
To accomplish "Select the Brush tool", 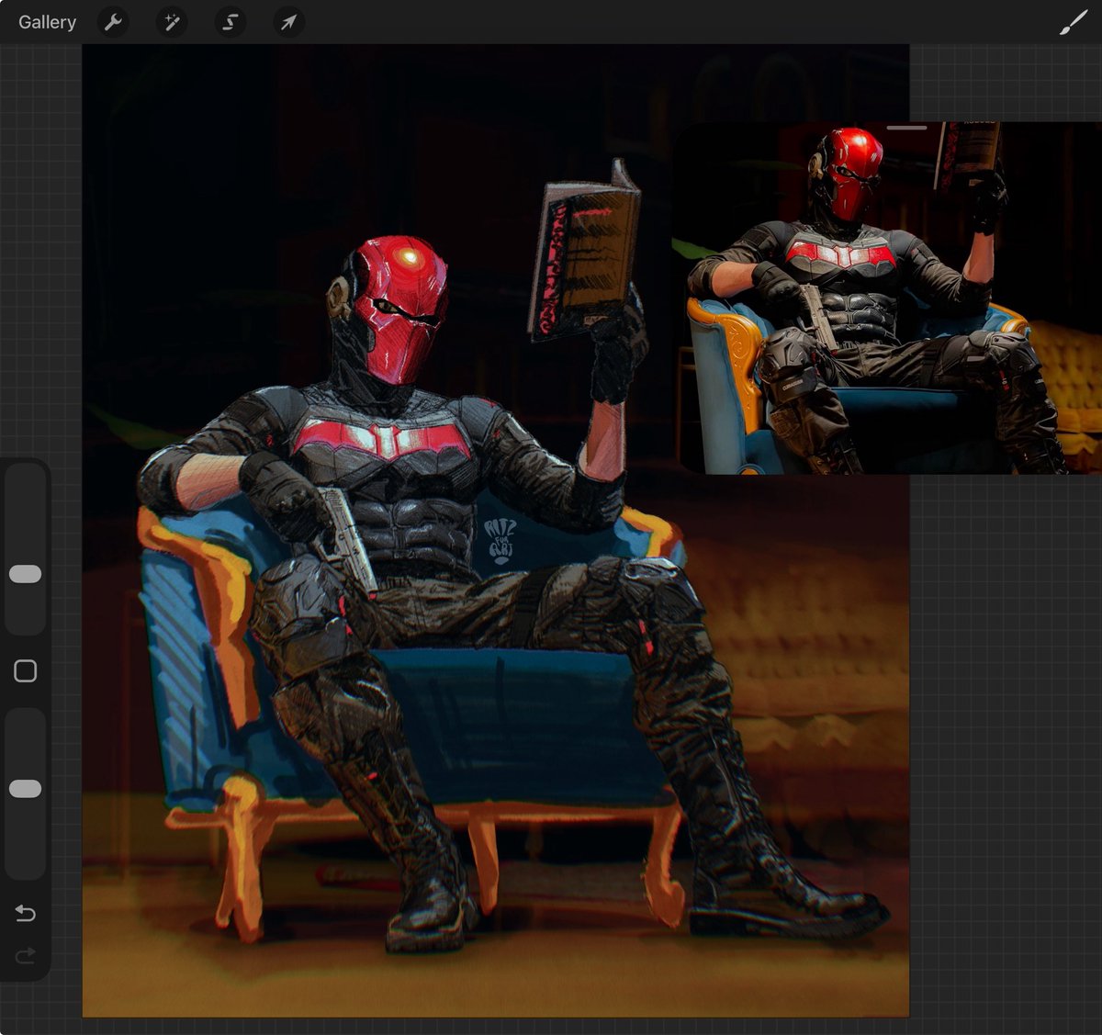I will 1073,22.
